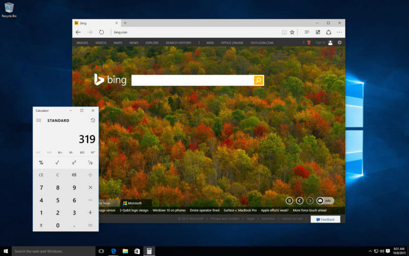The width and height of the screenshot is (409, 256).
Task: Click the Feedback button on Bing
Action: (325, 219)
